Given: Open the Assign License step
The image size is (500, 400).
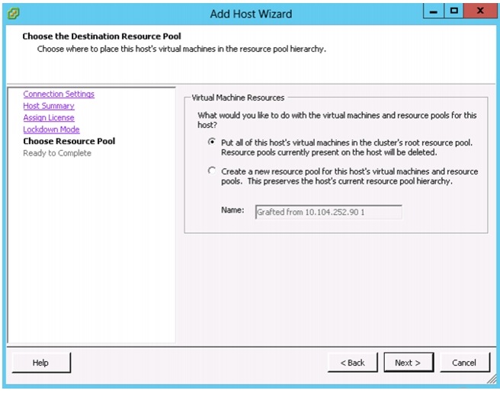Looking at the screenshot, I should [49, 117].
